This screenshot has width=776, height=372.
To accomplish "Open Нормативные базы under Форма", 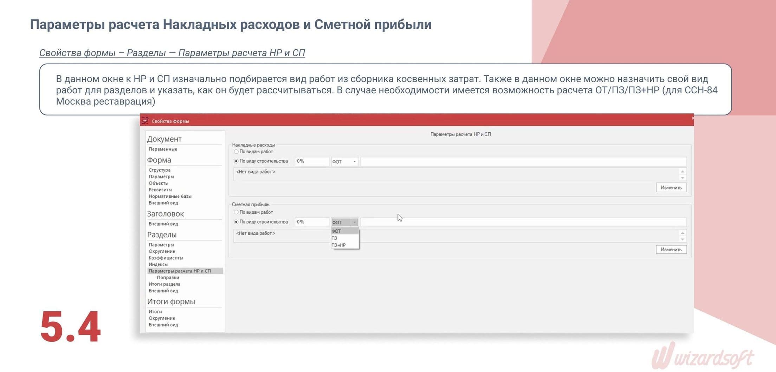I will point(170,196).
